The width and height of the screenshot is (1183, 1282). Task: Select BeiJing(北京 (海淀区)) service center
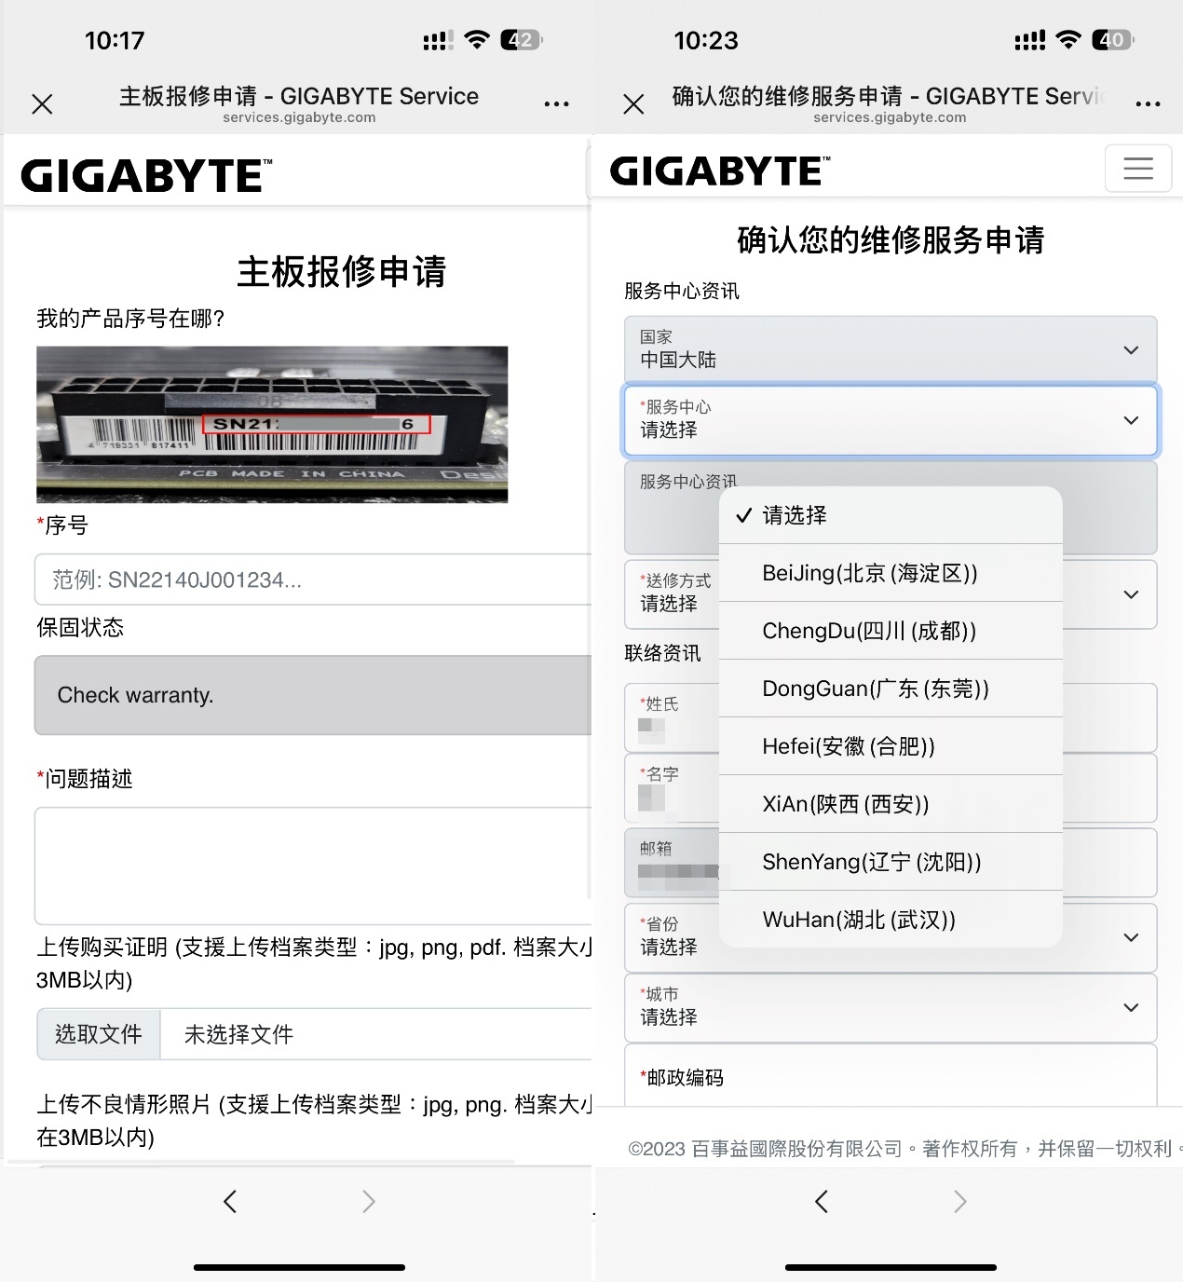891,573
